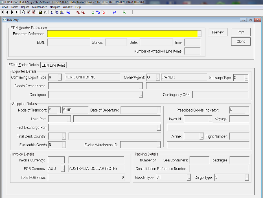Click the floppy disk save icon
The width and height of the screenshot is (263, 198).
tap(40, 12)
